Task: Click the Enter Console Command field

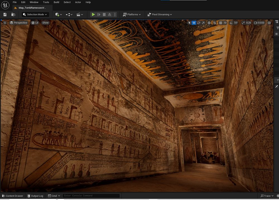Action: click(x=91, y=196)
